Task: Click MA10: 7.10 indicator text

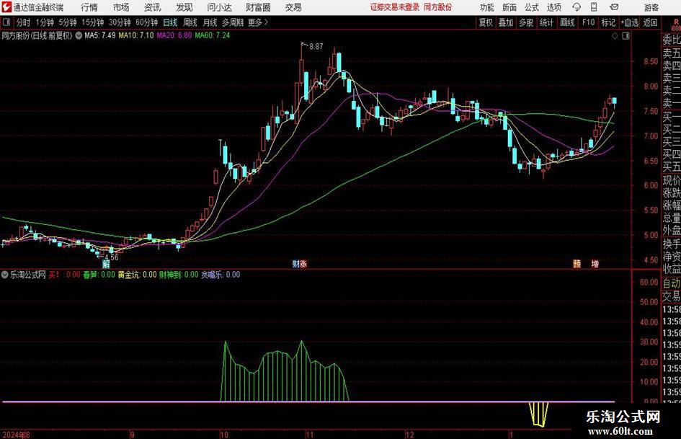Action: pos(136,35)
